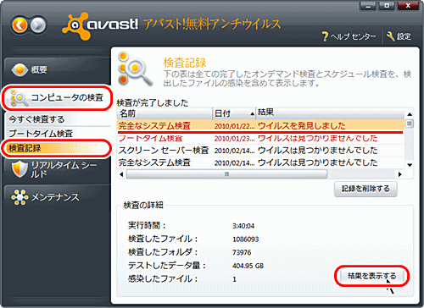This screenshot has height=308, width=424.
Task: Select the スクリーン セーバー検査 log row
Action: tap(261, 151)
